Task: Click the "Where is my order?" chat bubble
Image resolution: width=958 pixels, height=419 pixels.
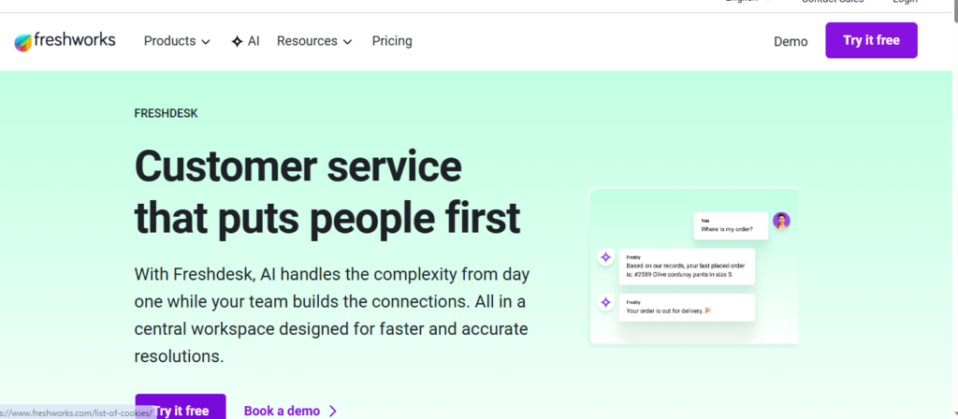Action: pos(731,226)
